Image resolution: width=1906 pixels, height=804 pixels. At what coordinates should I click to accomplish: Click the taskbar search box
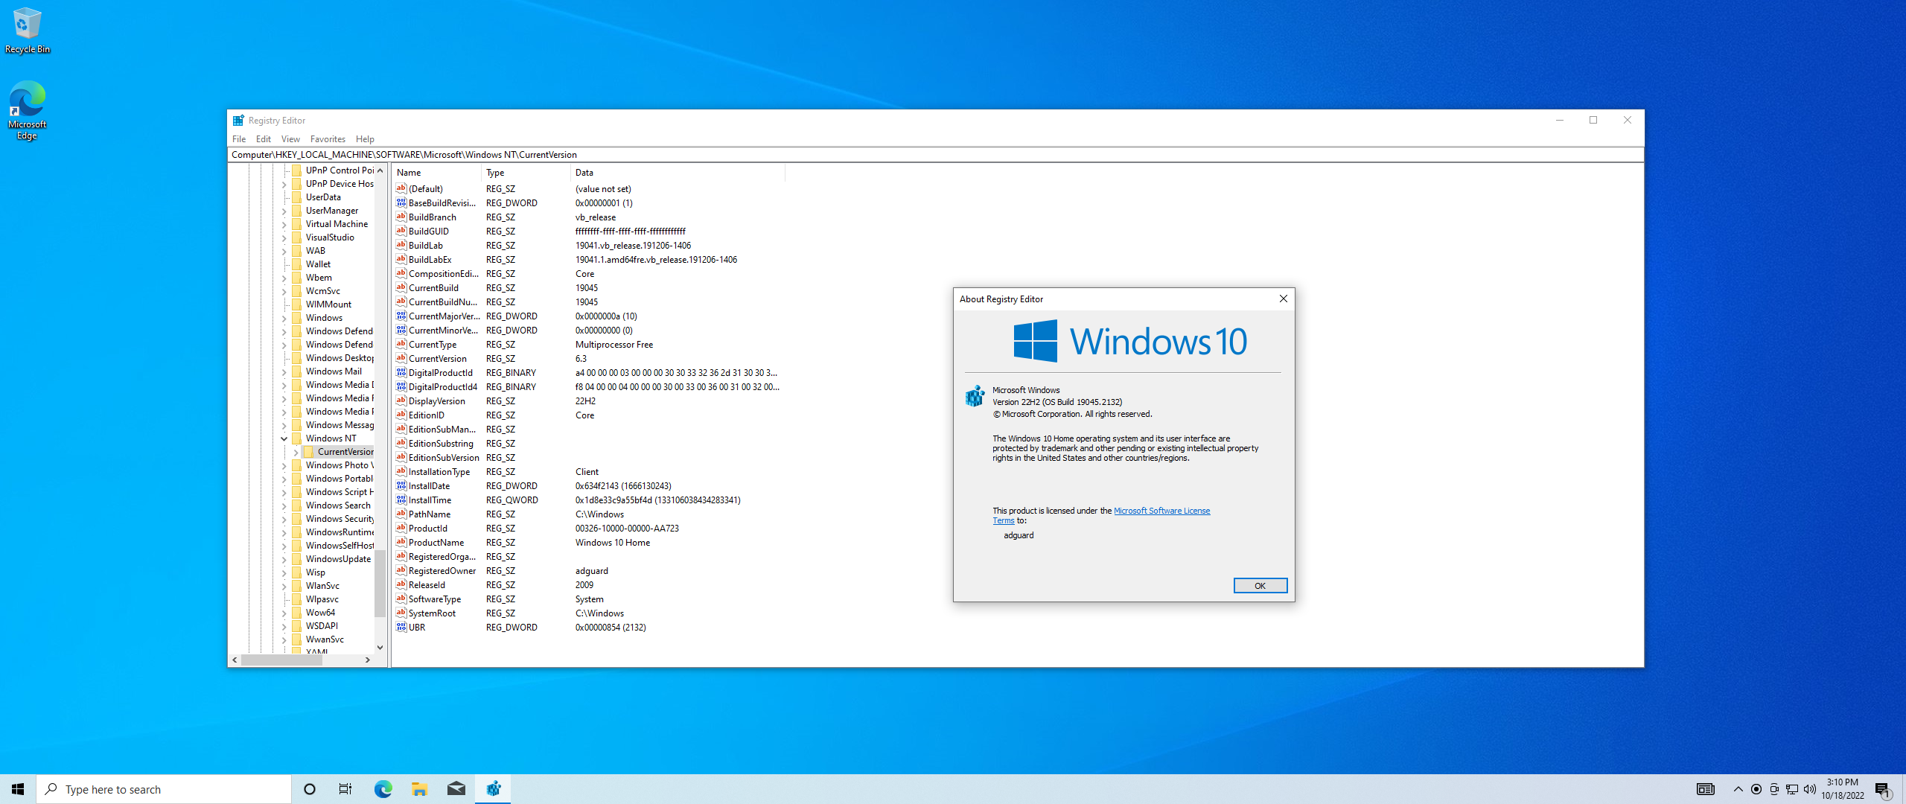[x=164, y=789]
